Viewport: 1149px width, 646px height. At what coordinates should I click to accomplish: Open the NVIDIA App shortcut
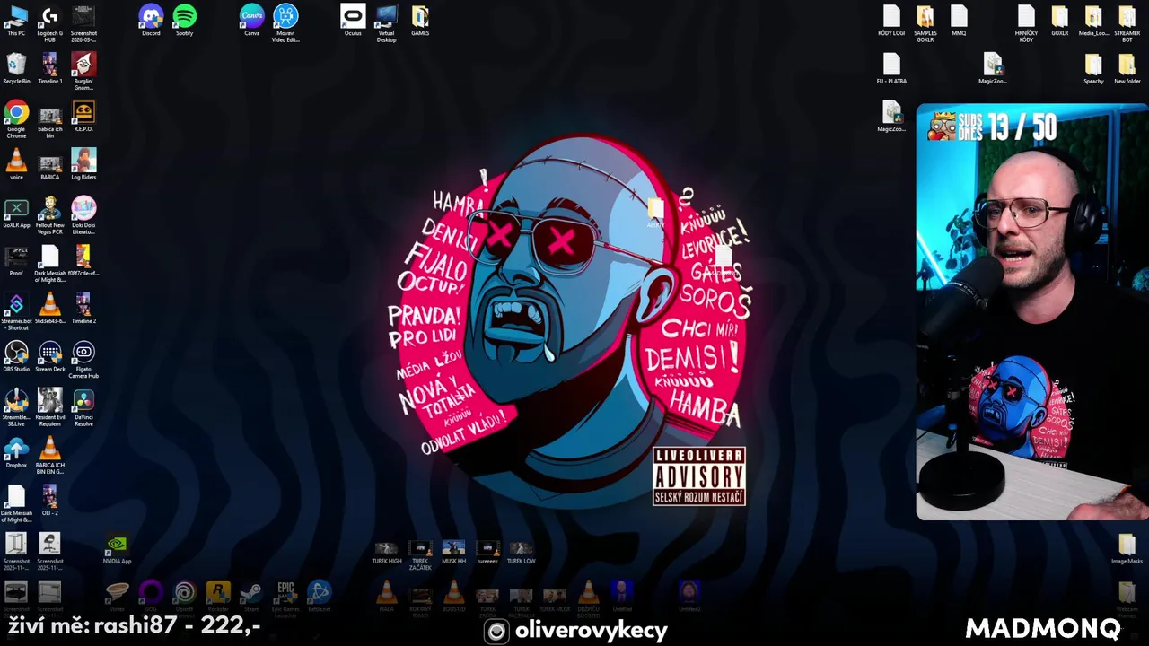coord(117,549)
